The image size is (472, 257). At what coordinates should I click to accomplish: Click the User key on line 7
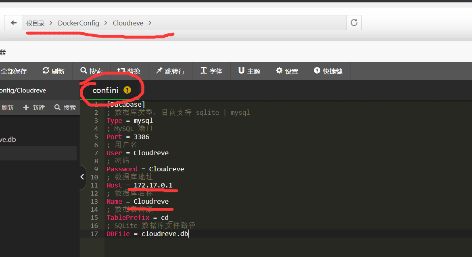tap(115, 153)
